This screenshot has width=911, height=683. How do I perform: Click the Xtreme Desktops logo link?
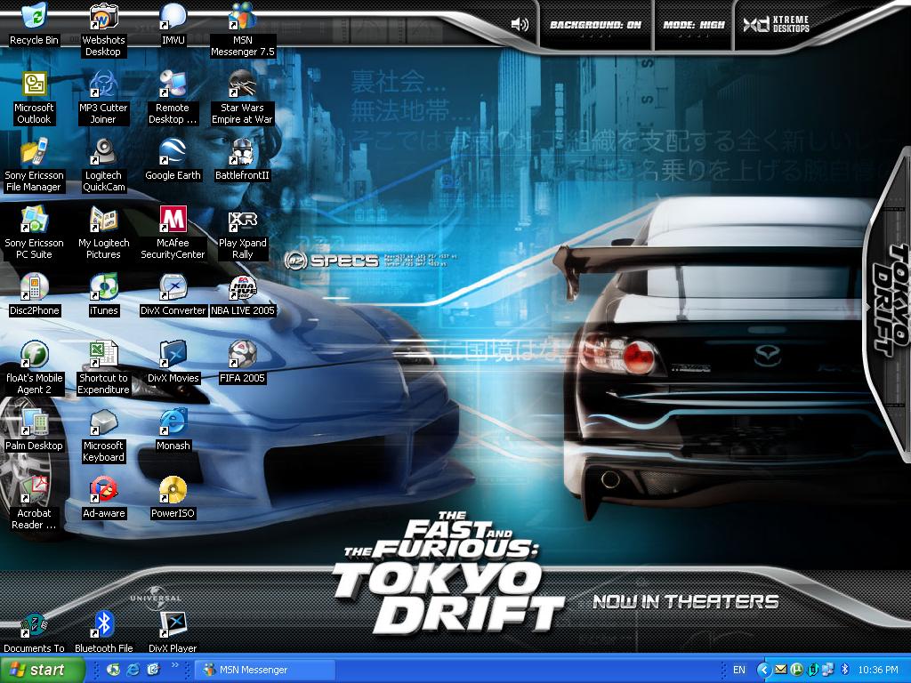(776, 24)
